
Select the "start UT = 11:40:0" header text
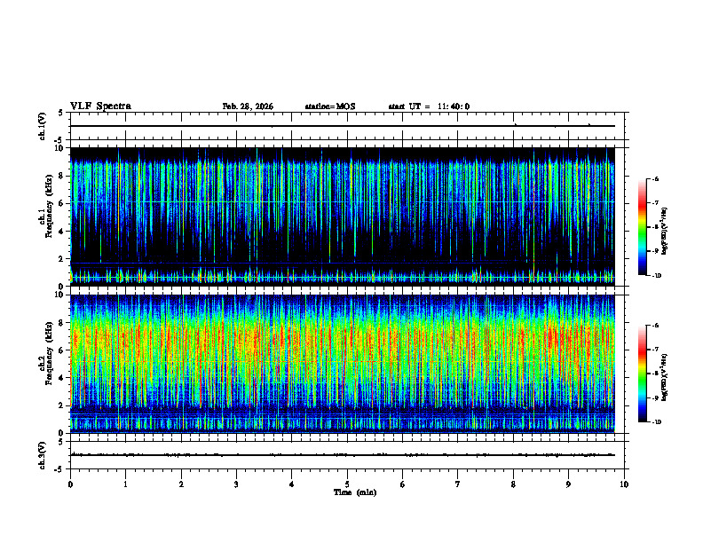[429, 106]
